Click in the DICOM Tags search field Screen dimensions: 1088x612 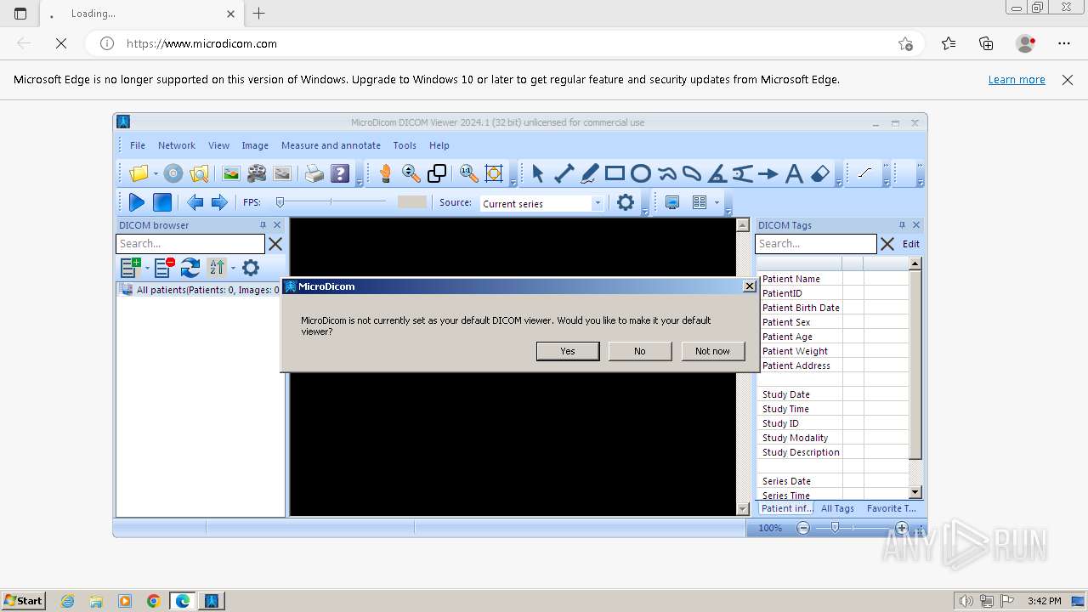point(815,244)
